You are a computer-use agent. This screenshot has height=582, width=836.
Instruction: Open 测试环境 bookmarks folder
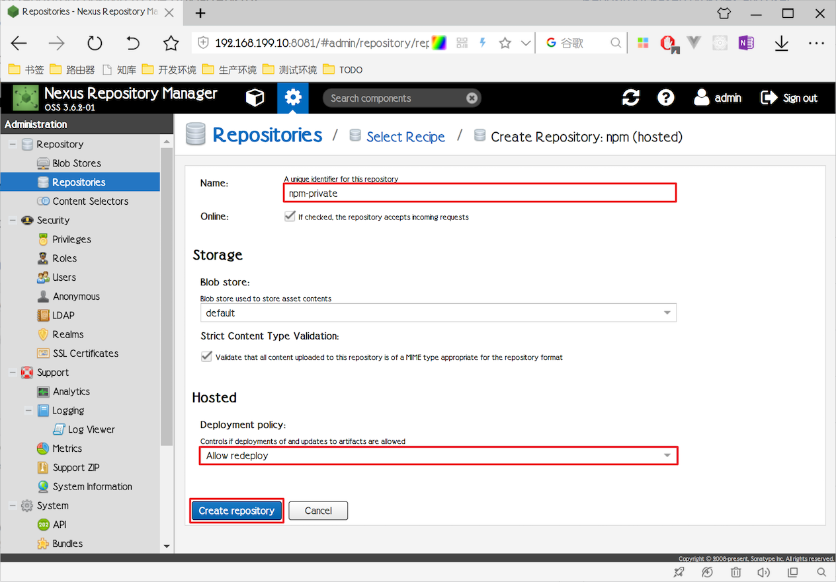click(x=290, y=69)
